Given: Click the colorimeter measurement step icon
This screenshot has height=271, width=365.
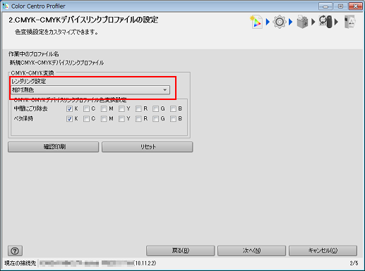Looking at the screenshot, I should point(325,22).
